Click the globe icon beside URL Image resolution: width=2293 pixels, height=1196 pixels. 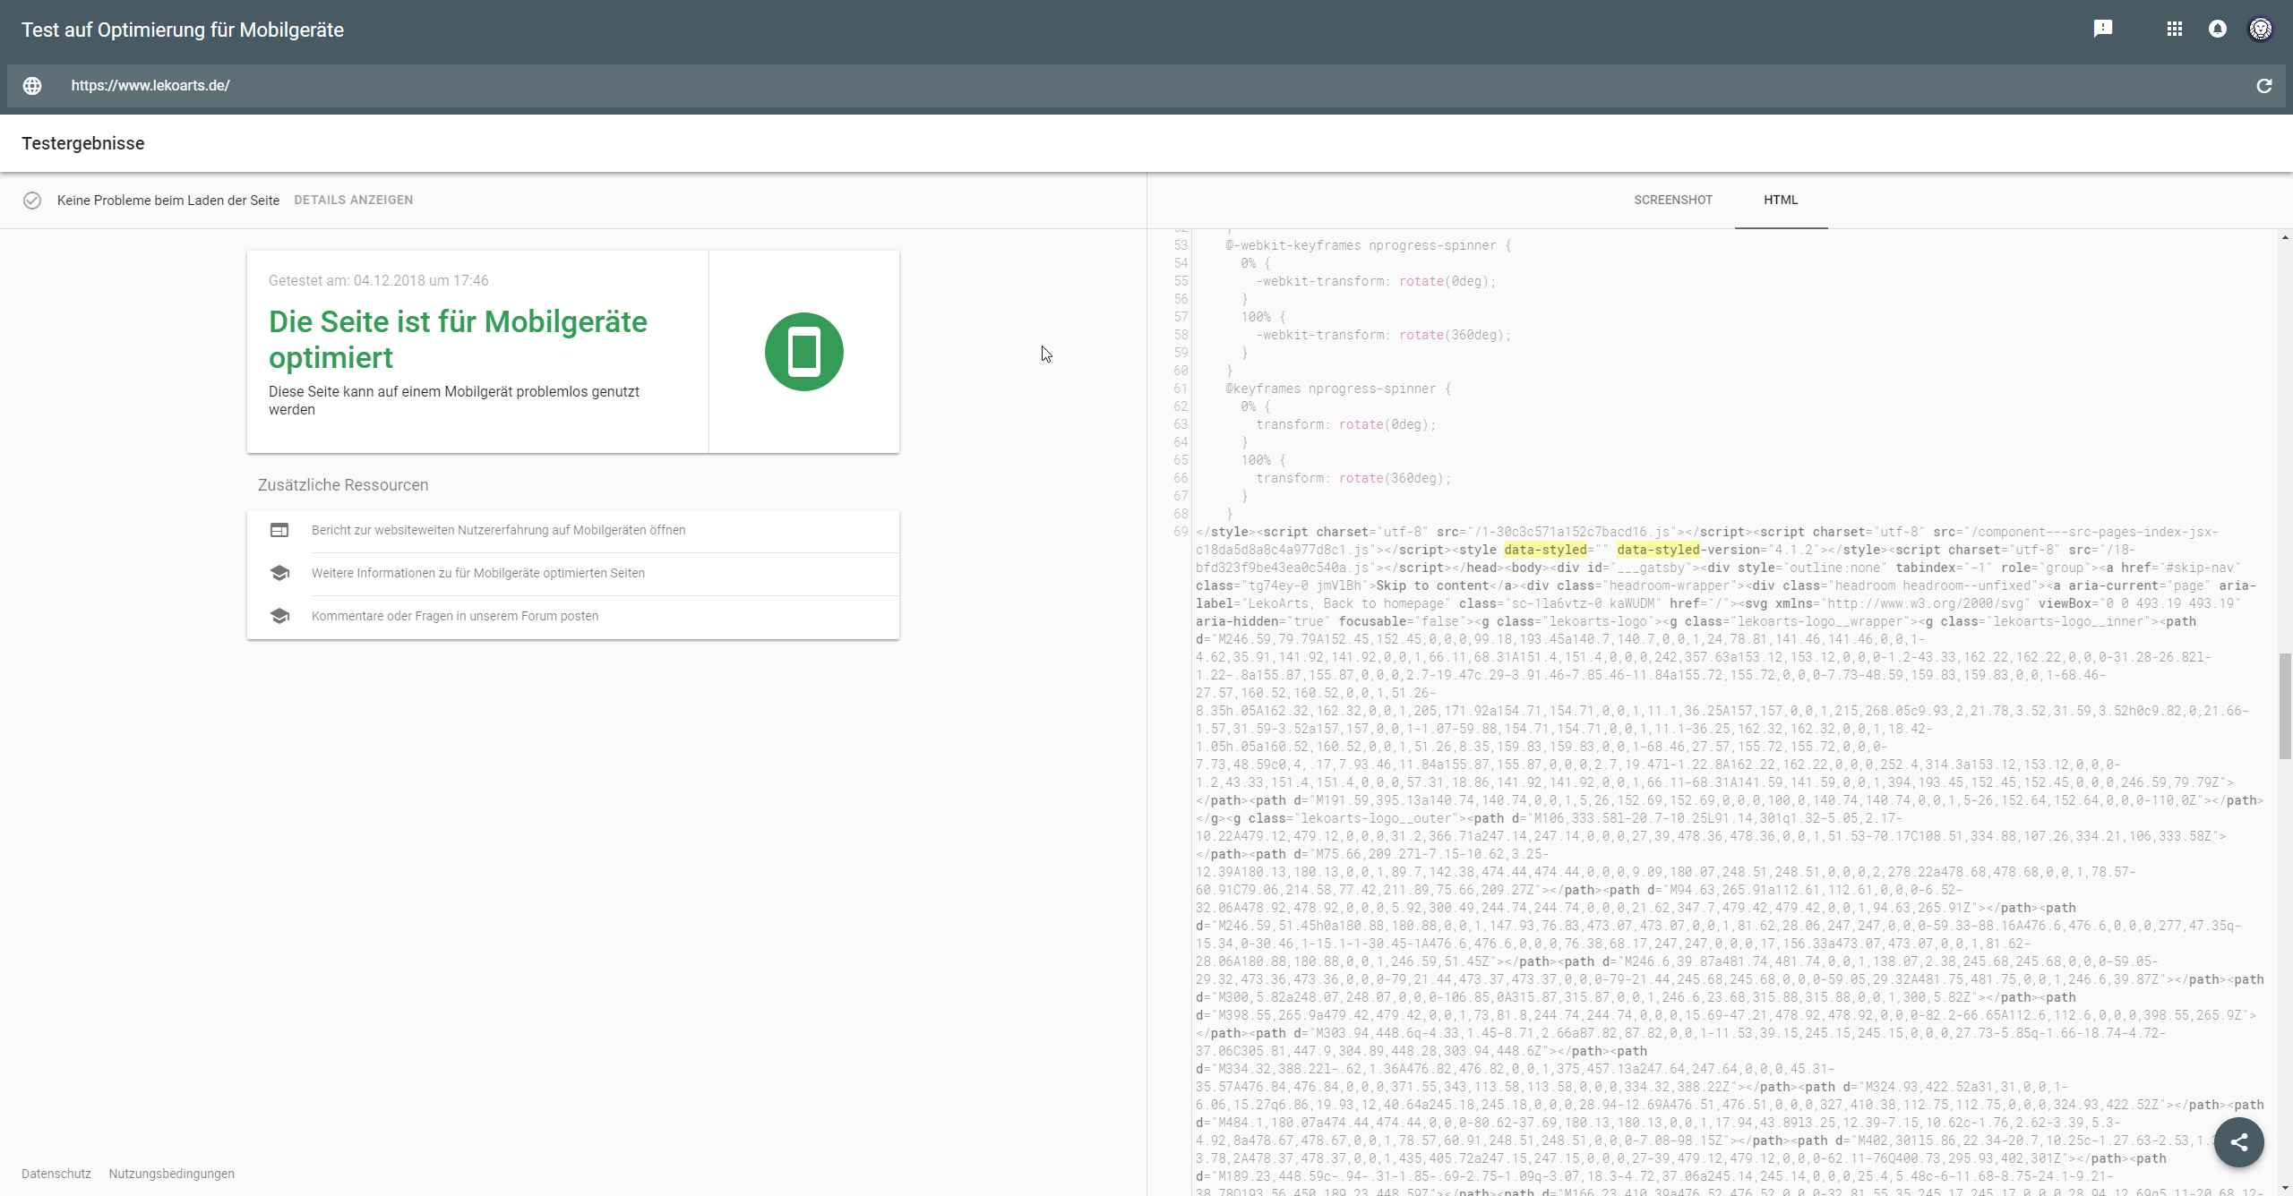coord(32,86)
